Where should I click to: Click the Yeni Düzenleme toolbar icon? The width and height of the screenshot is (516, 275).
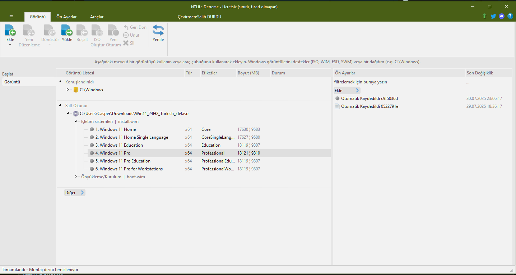coord(29,30)
